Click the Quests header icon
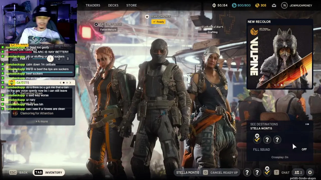 [x=12, y=83]
